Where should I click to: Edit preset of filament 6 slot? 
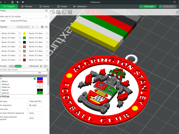point(47,42)
